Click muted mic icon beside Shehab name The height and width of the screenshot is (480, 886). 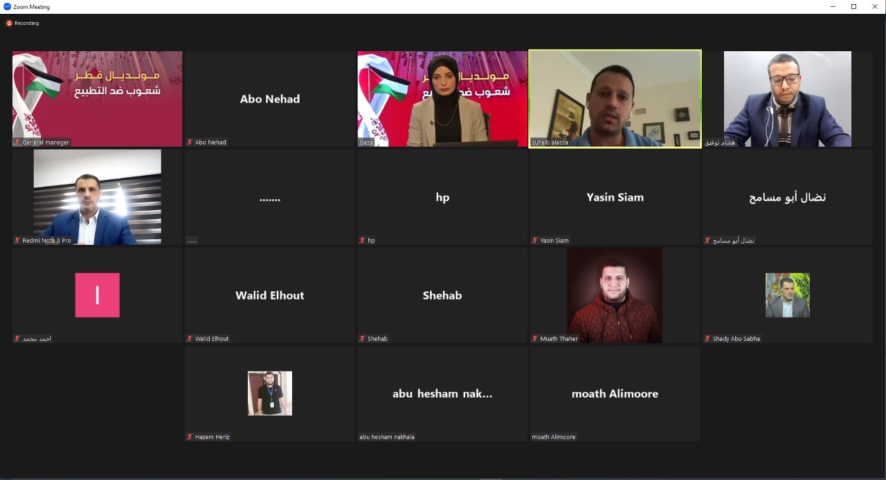[x=362, y=339]
